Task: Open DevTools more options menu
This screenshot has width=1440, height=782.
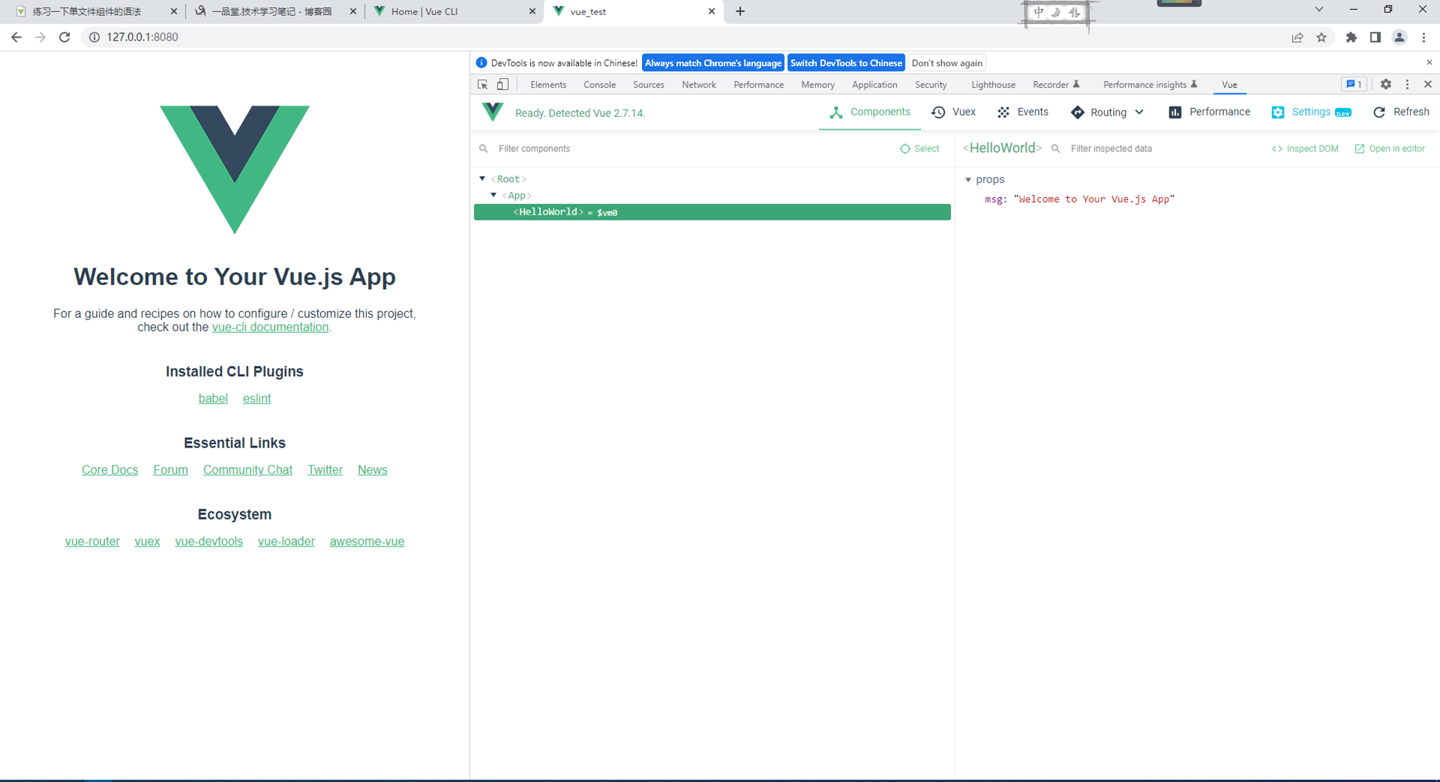Action: 1407,85
